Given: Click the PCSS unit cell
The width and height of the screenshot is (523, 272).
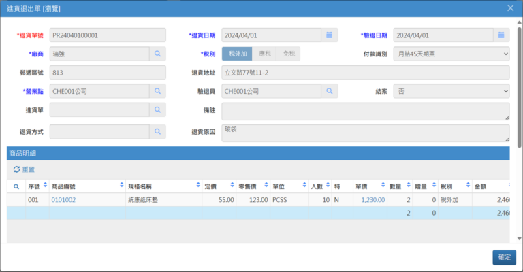Looking at the screenshot, I should (x=289, y=200).
